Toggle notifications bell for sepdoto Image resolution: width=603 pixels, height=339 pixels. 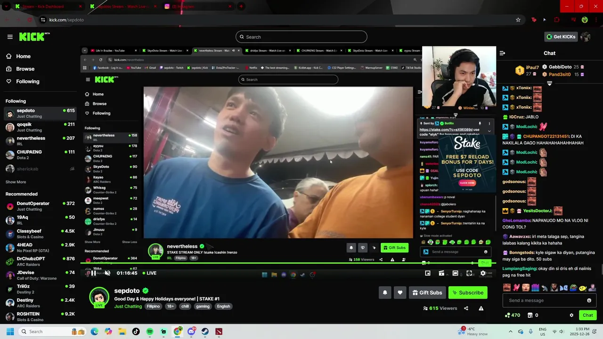click(x=385, y=292)
